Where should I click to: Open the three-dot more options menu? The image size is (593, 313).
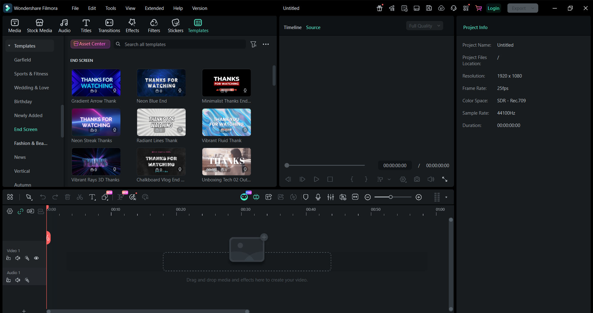tap(266, 44)
